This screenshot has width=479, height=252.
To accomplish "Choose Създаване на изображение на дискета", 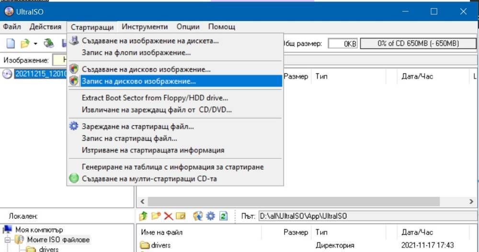I will point(175,41).
